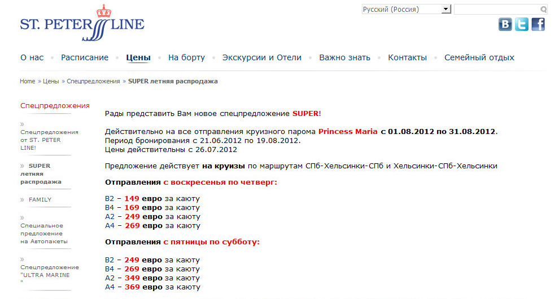Click the 'Спецпредложения' breadcrumb link
Viewport: 559px width, 299px height.
coord(93,81)
